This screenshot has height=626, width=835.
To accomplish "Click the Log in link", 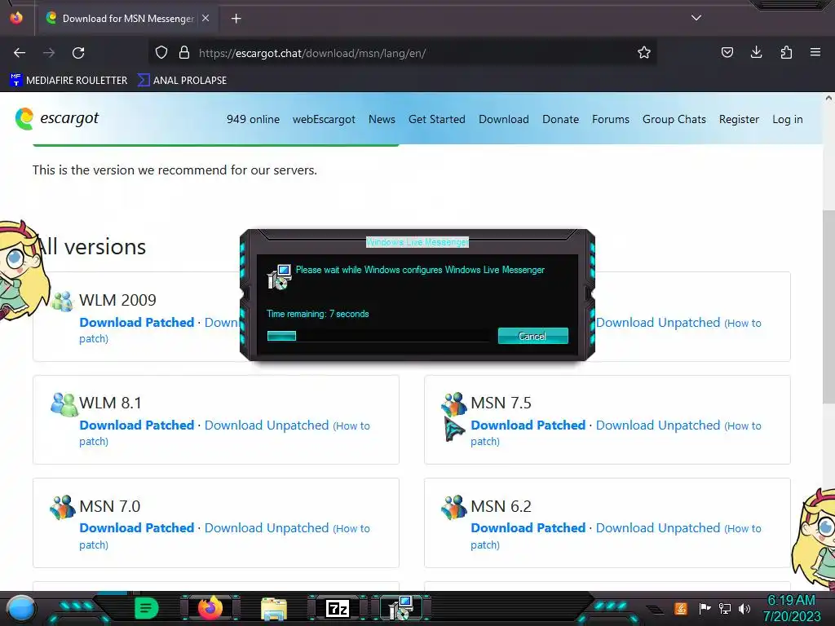I will point(787,119).
